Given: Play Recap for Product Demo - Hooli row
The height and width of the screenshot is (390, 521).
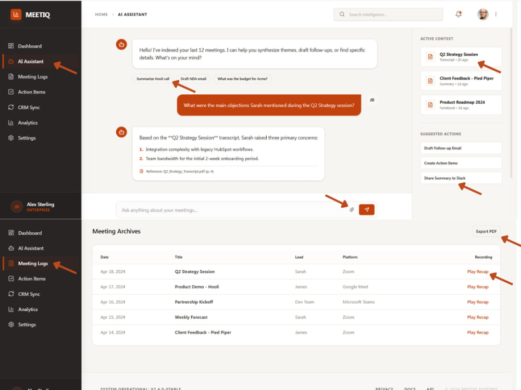Looking at the screenshot, I should [x=477, y=287].
